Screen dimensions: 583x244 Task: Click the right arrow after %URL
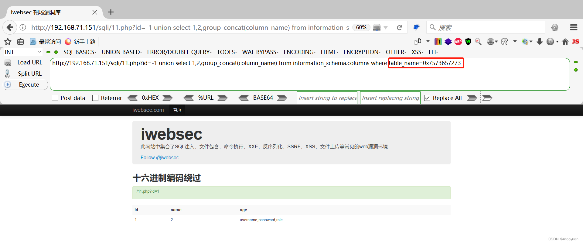tap(223, 98)
